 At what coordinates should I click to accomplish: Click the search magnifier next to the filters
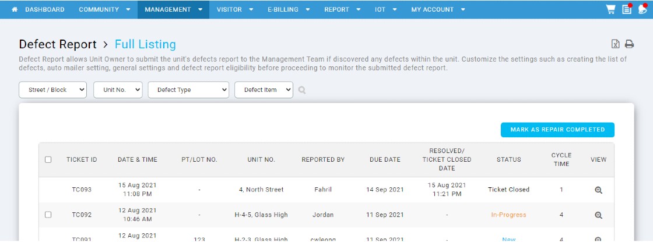(x=302, y=90)
